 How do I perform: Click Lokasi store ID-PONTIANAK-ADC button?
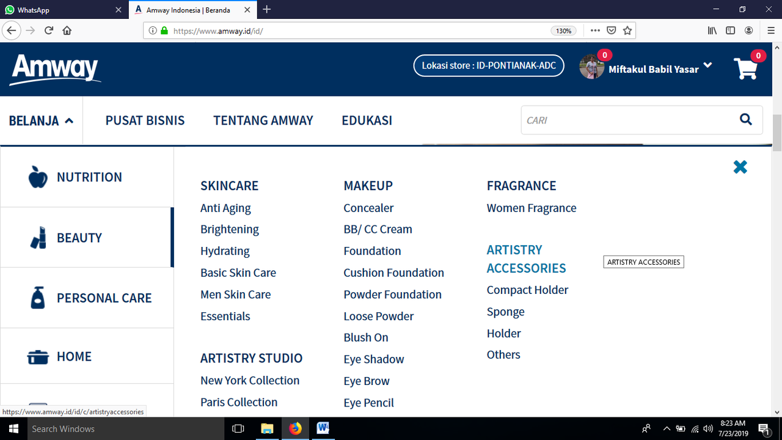click(489, 65)
